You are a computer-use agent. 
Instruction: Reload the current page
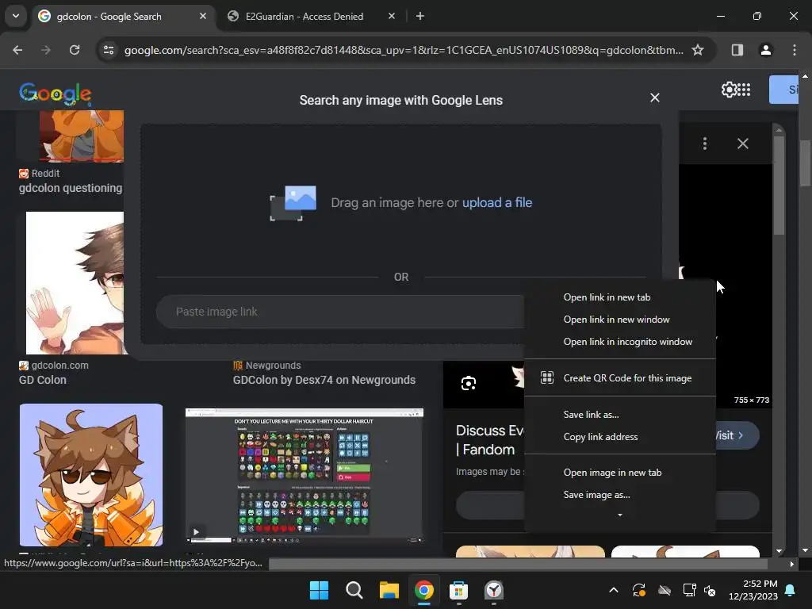(75, 50)
